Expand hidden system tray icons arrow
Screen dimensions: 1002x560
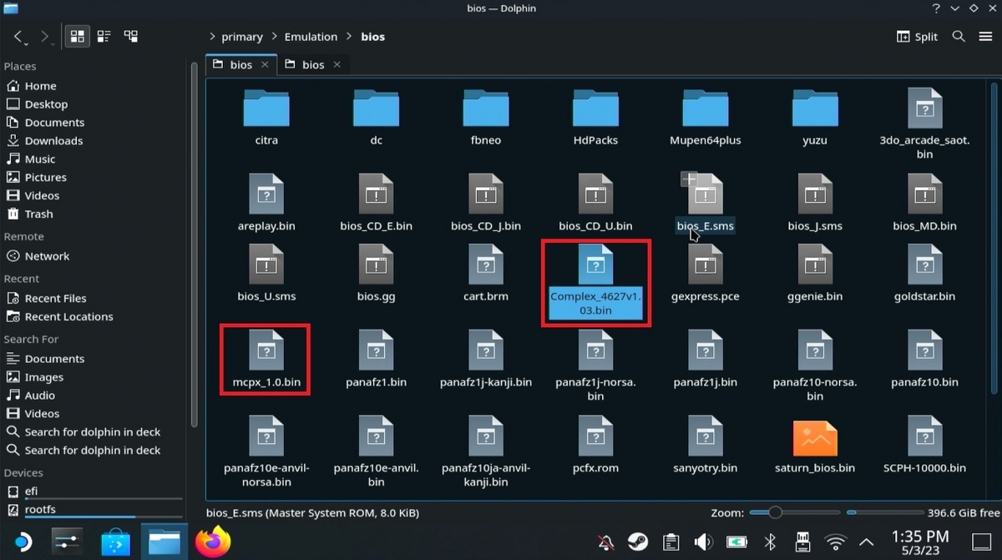coord(866,542)
